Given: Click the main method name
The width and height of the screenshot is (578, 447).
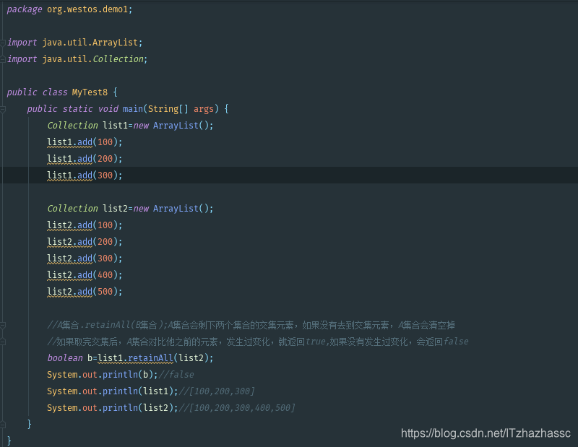Looking at the screenshot, I should click(133, 109).
